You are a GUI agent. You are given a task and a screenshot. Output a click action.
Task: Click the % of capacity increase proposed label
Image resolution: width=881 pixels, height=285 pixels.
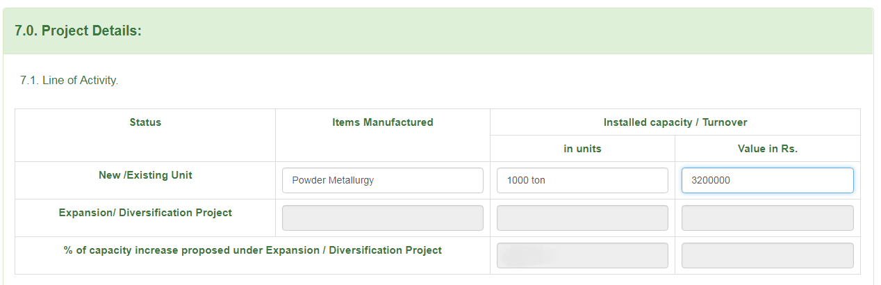[x=252, y=250]
